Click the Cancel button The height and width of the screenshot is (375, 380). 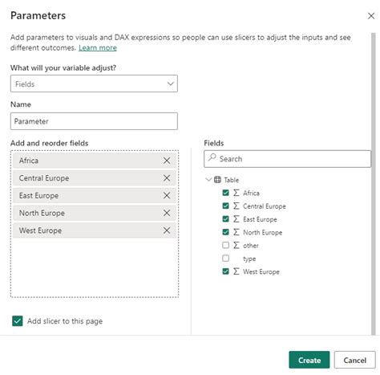(x=354, y=360)
